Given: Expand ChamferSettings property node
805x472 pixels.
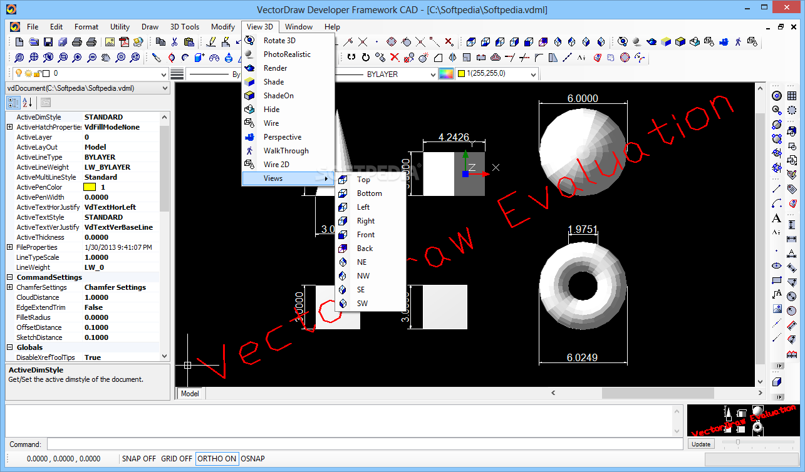Looking at the screenshot, I should [9, 287].
